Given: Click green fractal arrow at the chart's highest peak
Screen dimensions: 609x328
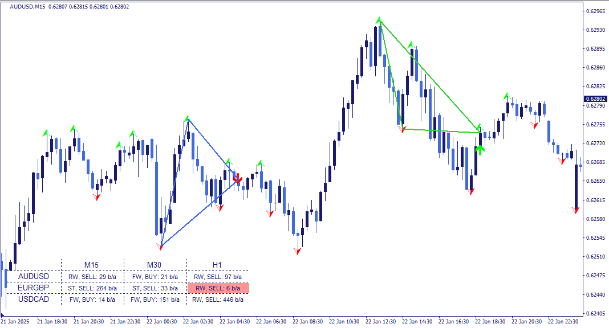Looking at the screenshot, I should [x=379, y=19].
